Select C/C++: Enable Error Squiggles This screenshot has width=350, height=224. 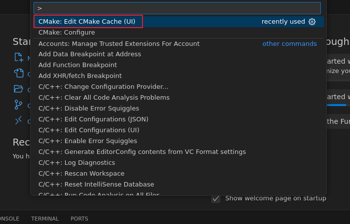point(178,141)
